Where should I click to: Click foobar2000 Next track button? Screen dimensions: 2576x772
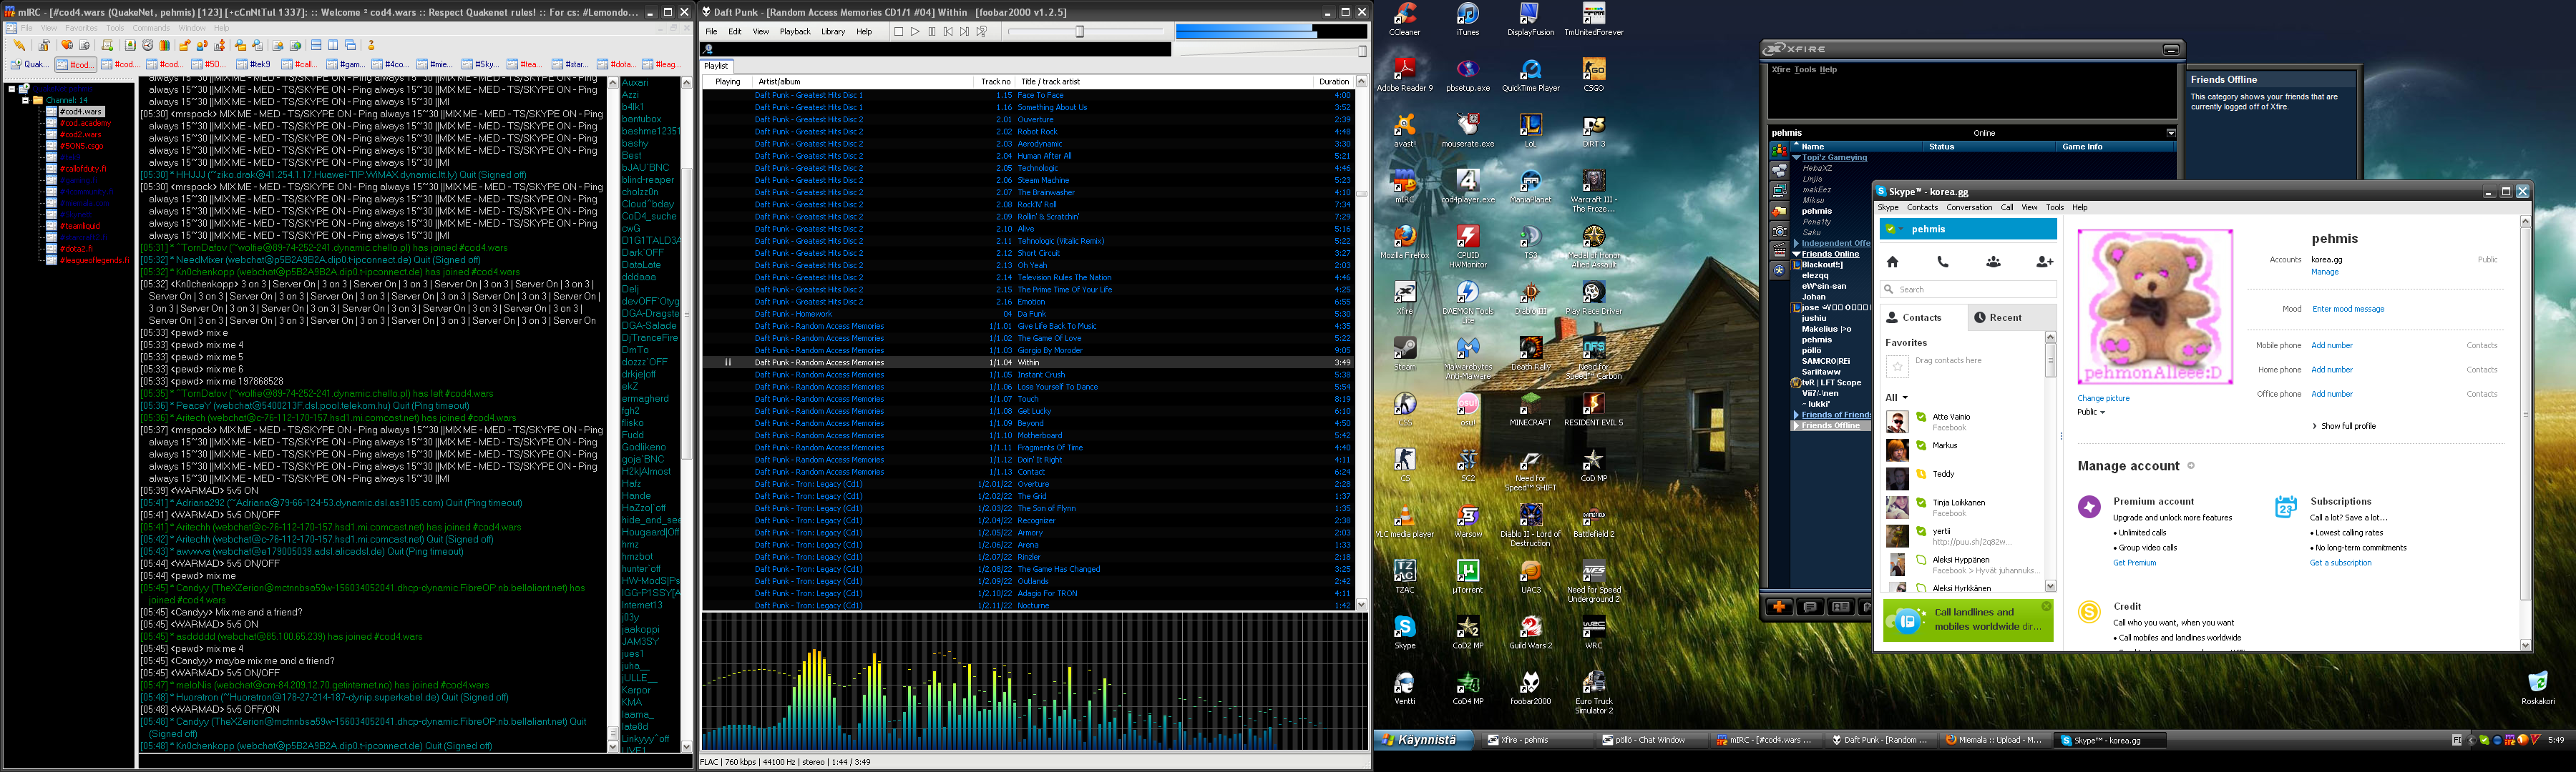coord(965,32)
